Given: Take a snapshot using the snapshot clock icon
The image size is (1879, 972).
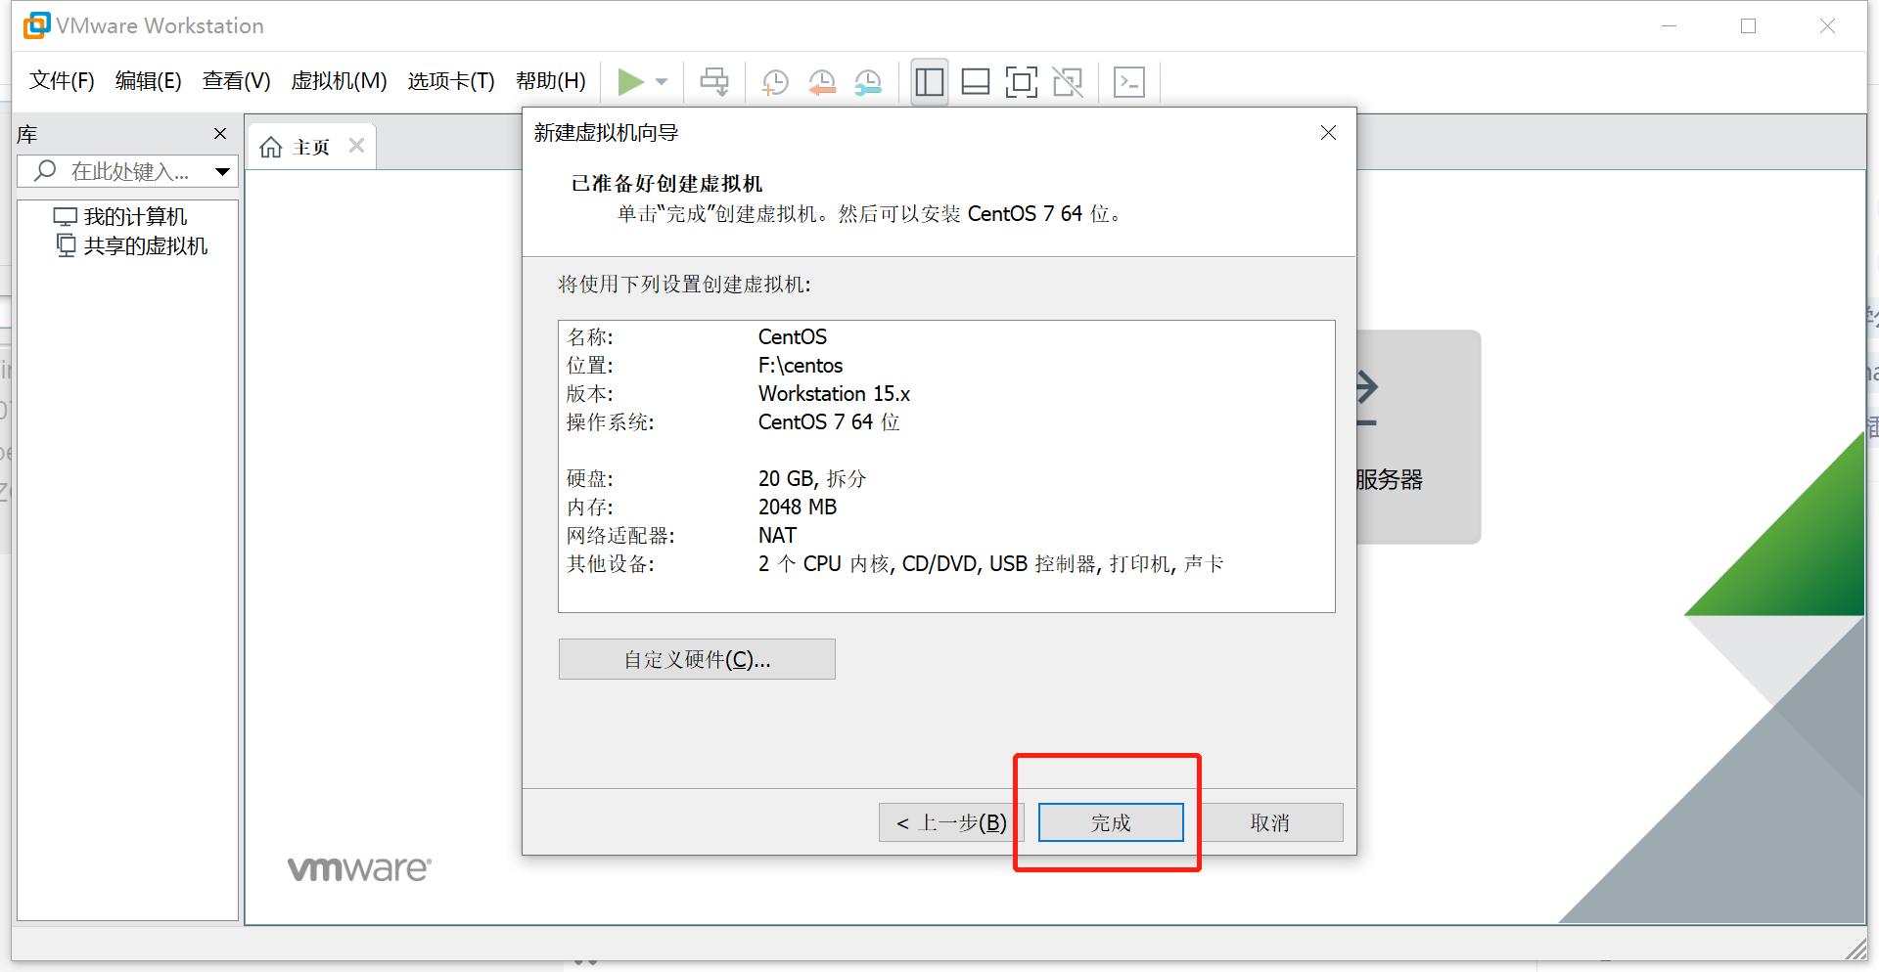Looking at the screenshot, I should 775,82.
